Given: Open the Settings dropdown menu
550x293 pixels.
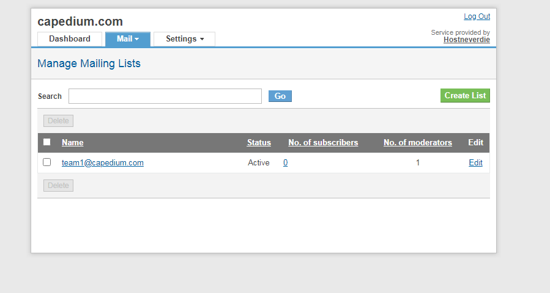Looking at the screenshot, I should 184,39.
